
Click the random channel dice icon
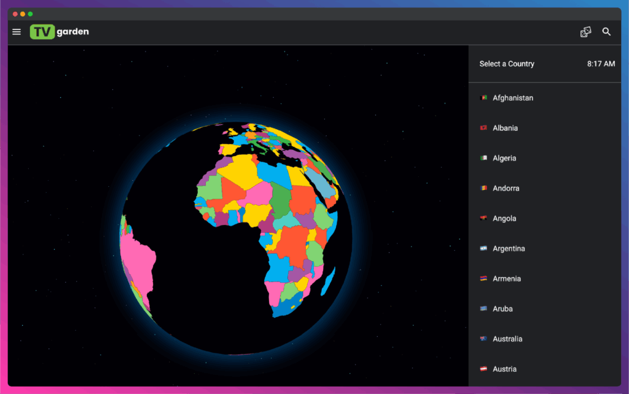[x=585, y=32]
